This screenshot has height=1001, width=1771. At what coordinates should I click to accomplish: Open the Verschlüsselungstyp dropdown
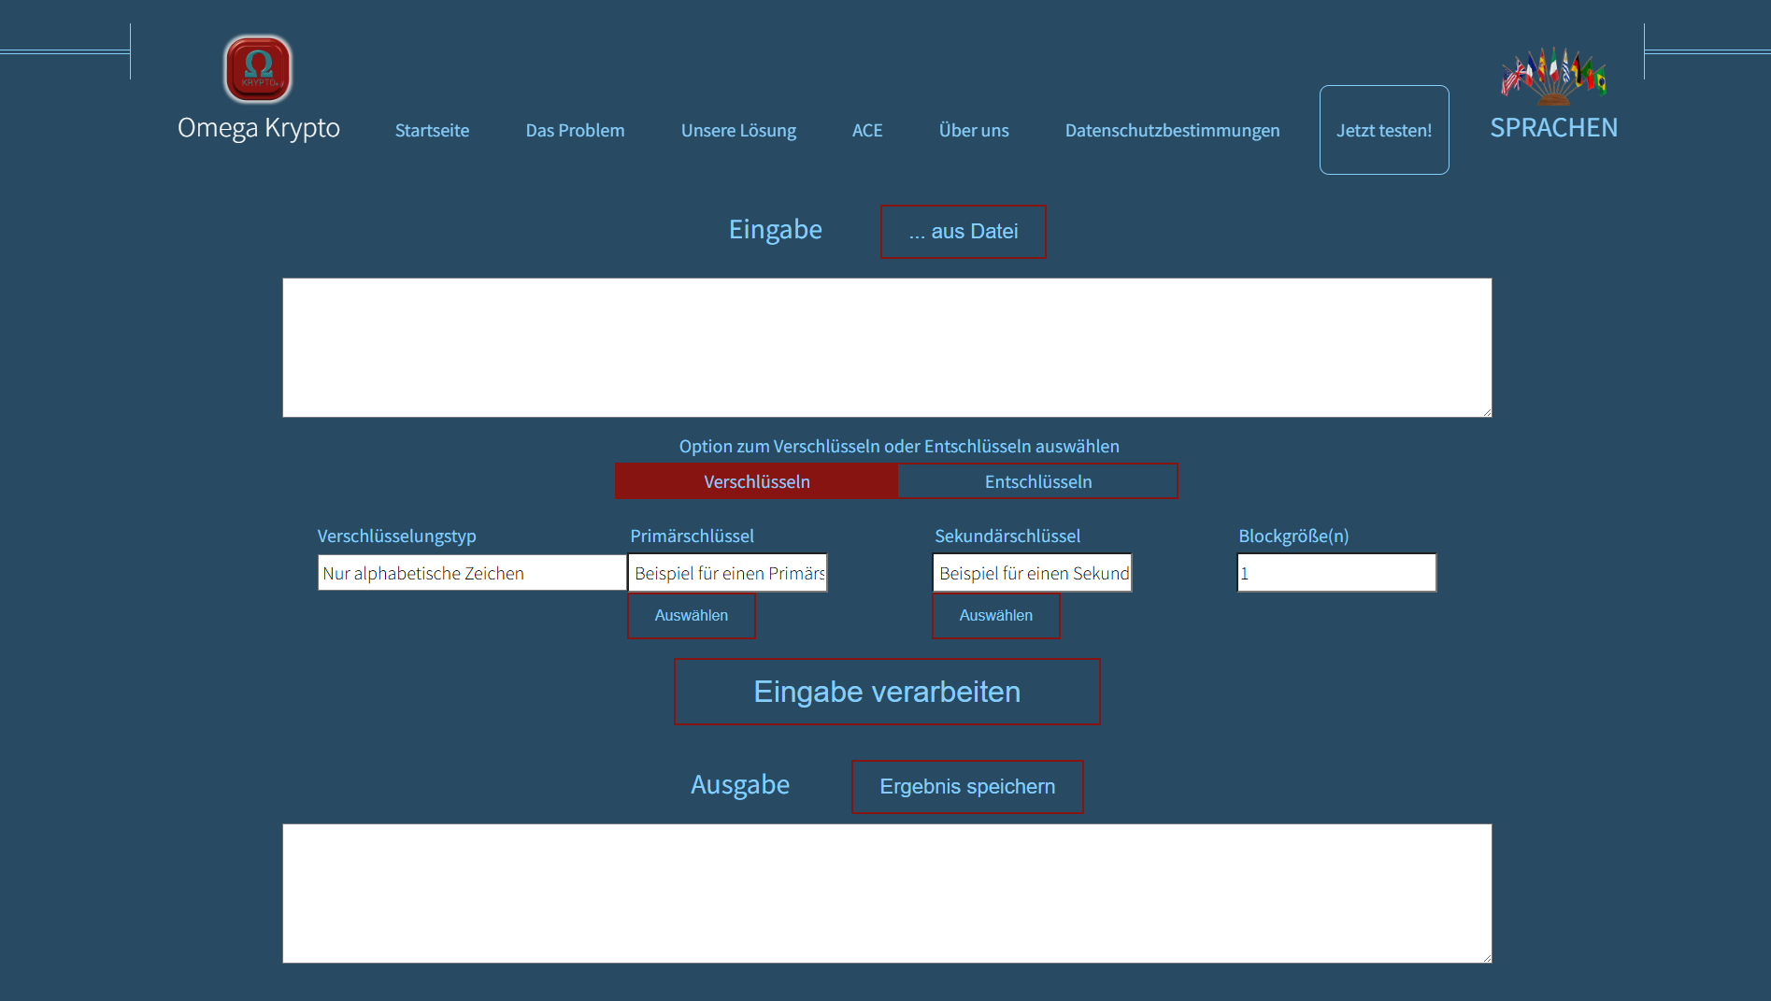[471, 573]
